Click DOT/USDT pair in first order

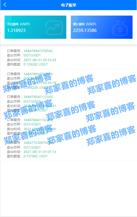point(32,55)
